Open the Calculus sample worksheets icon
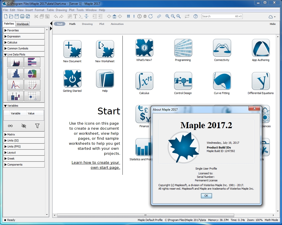Screen dimensions: 282x225 144,81
